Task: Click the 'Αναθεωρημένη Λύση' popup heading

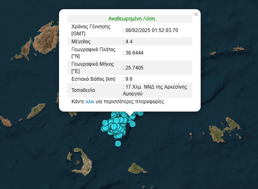Action: pyautogui.click(x=131, y=19)
